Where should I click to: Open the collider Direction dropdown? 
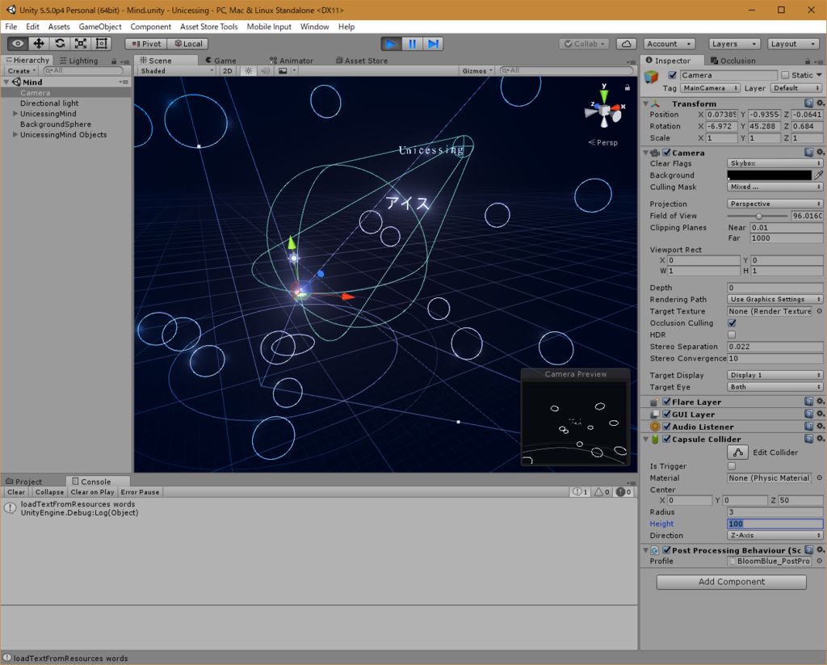click(x=775, y=535)
